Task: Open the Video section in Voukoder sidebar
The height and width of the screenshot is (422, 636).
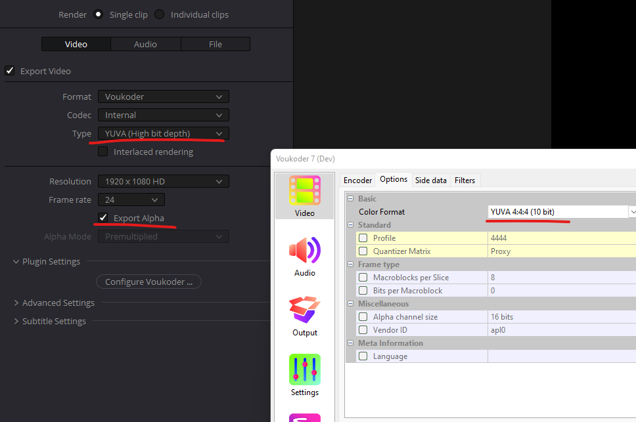Action: (x=304, y=196)
